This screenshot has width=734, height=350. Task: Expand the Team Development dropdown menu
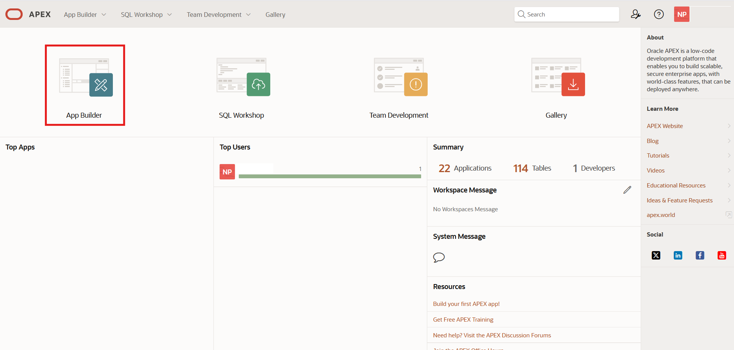(x=218, y=14)
